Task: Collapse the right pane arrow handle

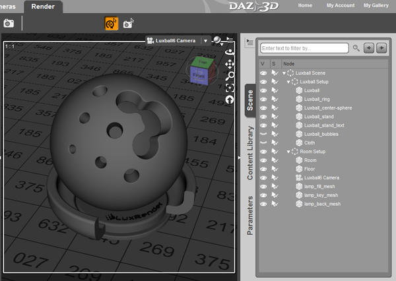Action: click(239, 158)
